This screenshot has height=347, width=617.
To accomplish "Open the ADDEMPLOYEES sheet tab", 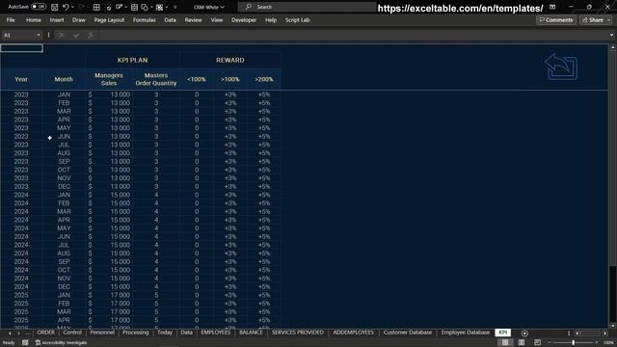I will (354, 333).
